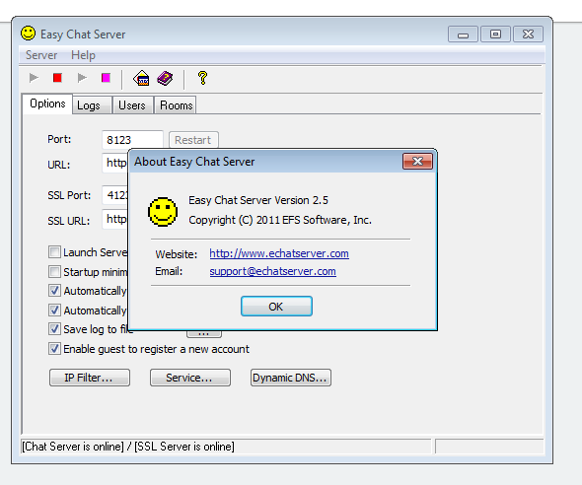Viewport: 582px width, 485px height.
Task: Switch to the Rooms tab
Action: click(177, 105)
